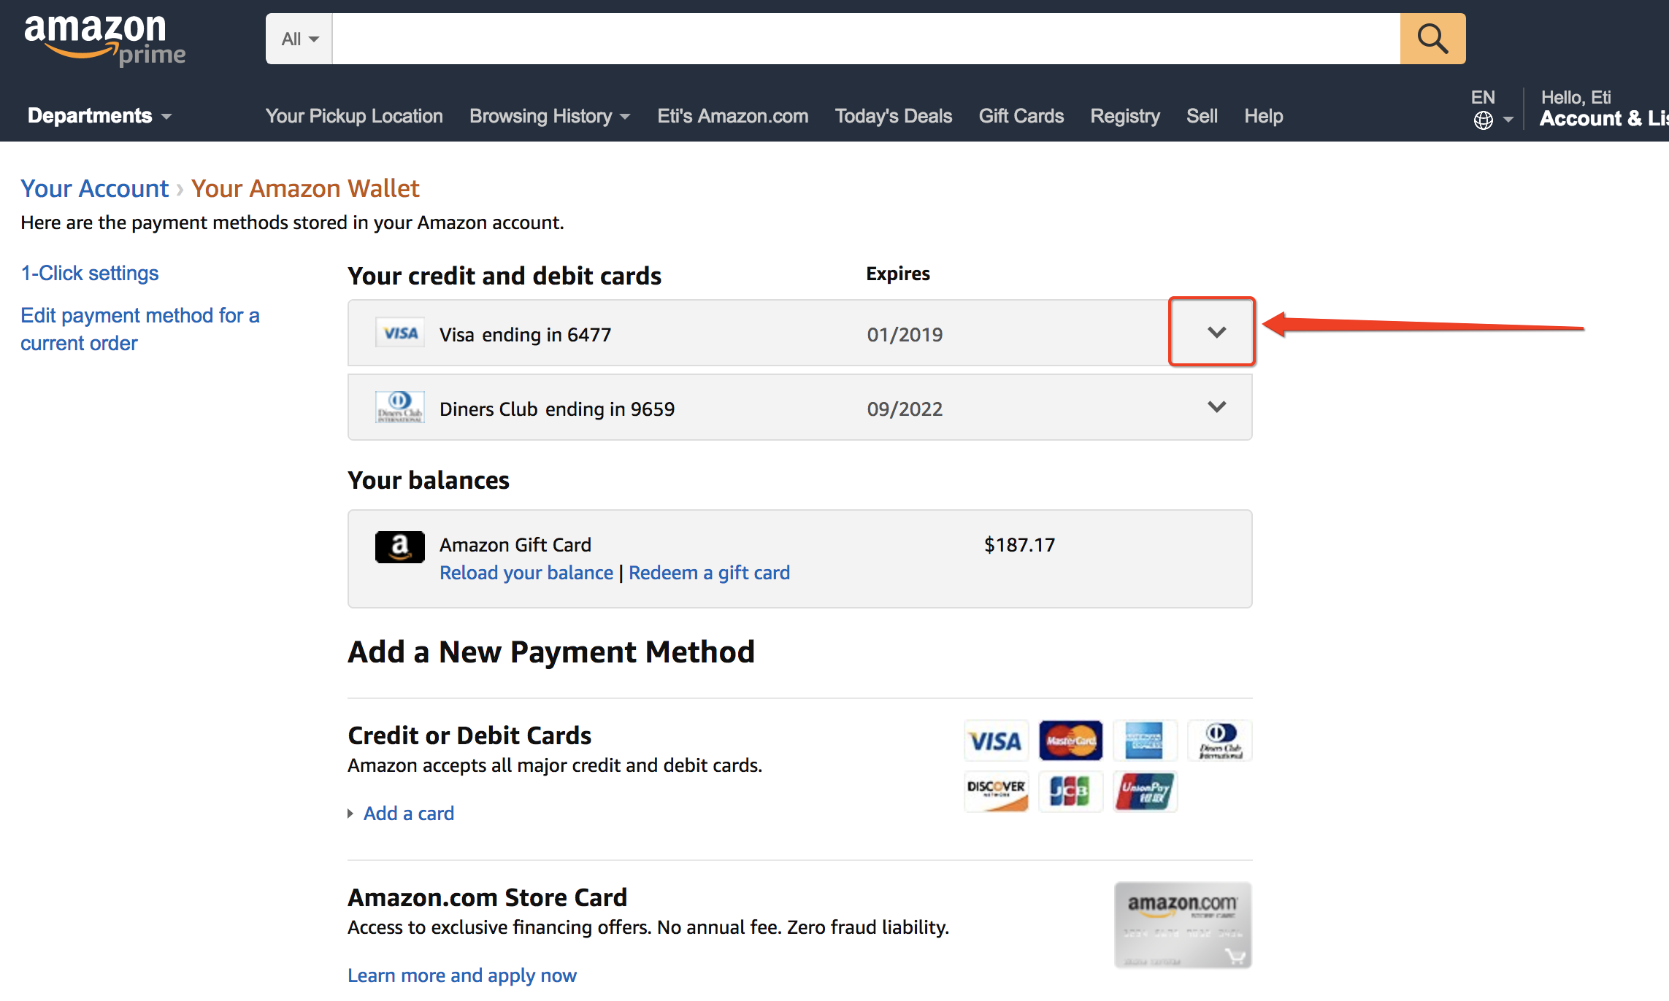The height and width of the screenshot is (1001, 1669).
Task: Click the Your balances heading
Action: [429, 480]
